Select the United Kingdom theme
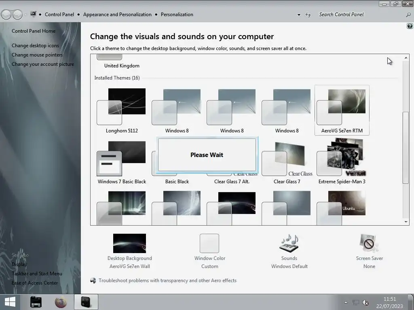414x310 pixels. 122,62
